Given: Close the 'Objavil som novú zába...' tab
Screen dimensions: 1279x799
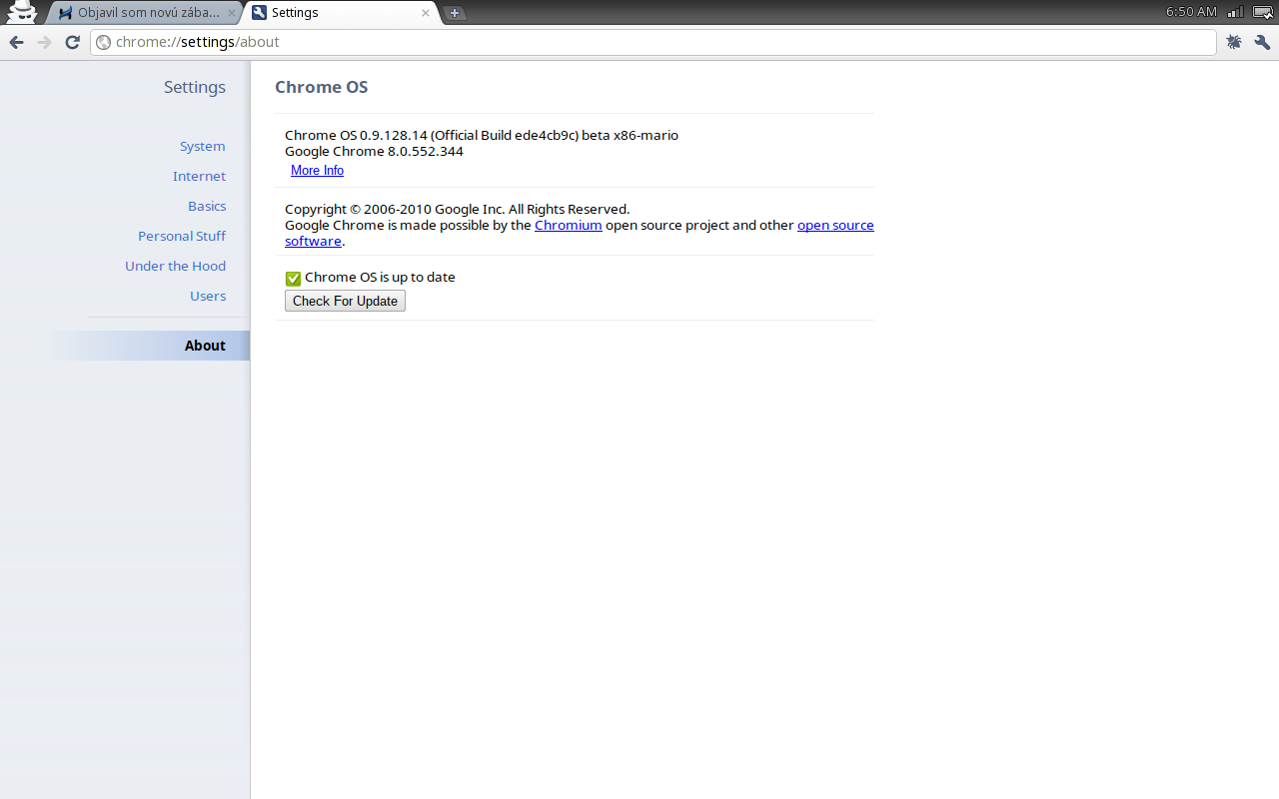Looking at the screenshot, I should point(232,13).
